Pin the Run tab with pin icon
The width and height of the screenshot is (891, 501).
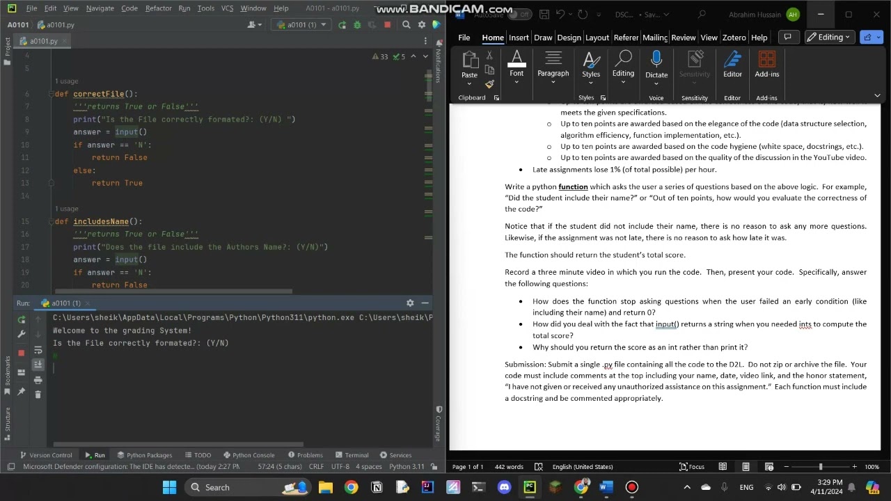click(x=22, y=392)
